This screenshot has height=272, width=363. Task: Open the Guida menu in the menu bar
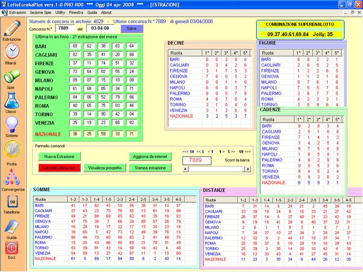(92, 13)
